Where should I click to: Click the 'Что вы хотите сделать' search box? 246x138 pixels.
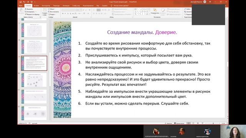tap(120, 6)
